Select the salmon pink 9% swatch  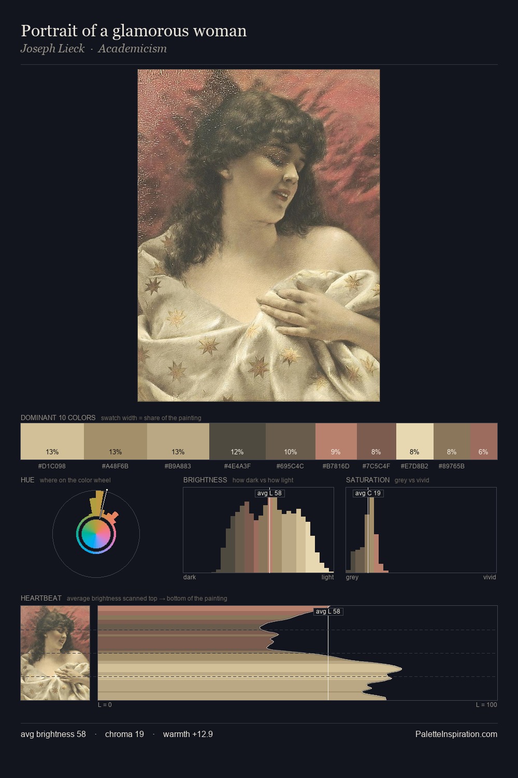[x=336, y=441]
